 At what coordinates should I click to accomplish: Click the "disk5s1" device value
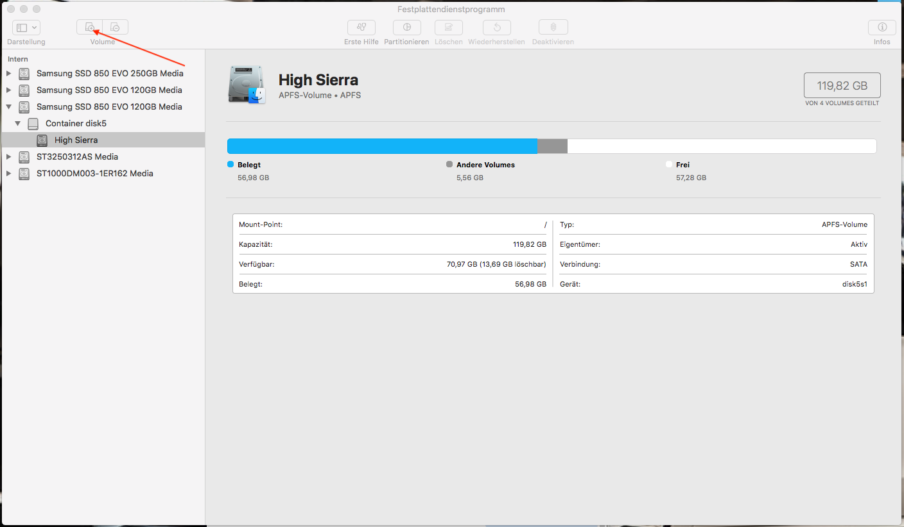tap(853, 284)
